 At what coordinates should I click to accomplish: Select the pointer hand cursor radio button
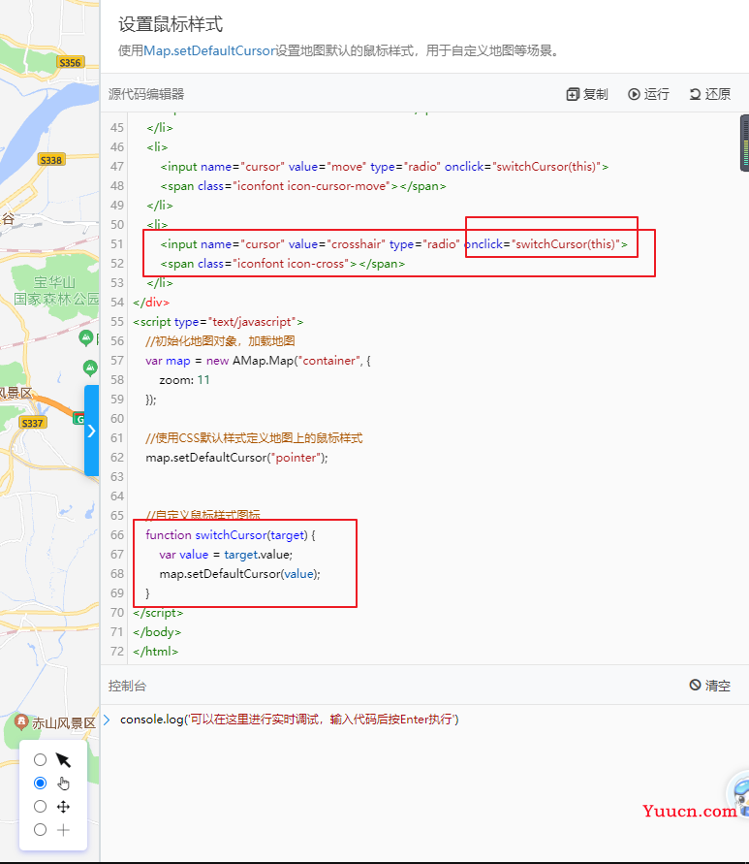[x=40, y=783]
